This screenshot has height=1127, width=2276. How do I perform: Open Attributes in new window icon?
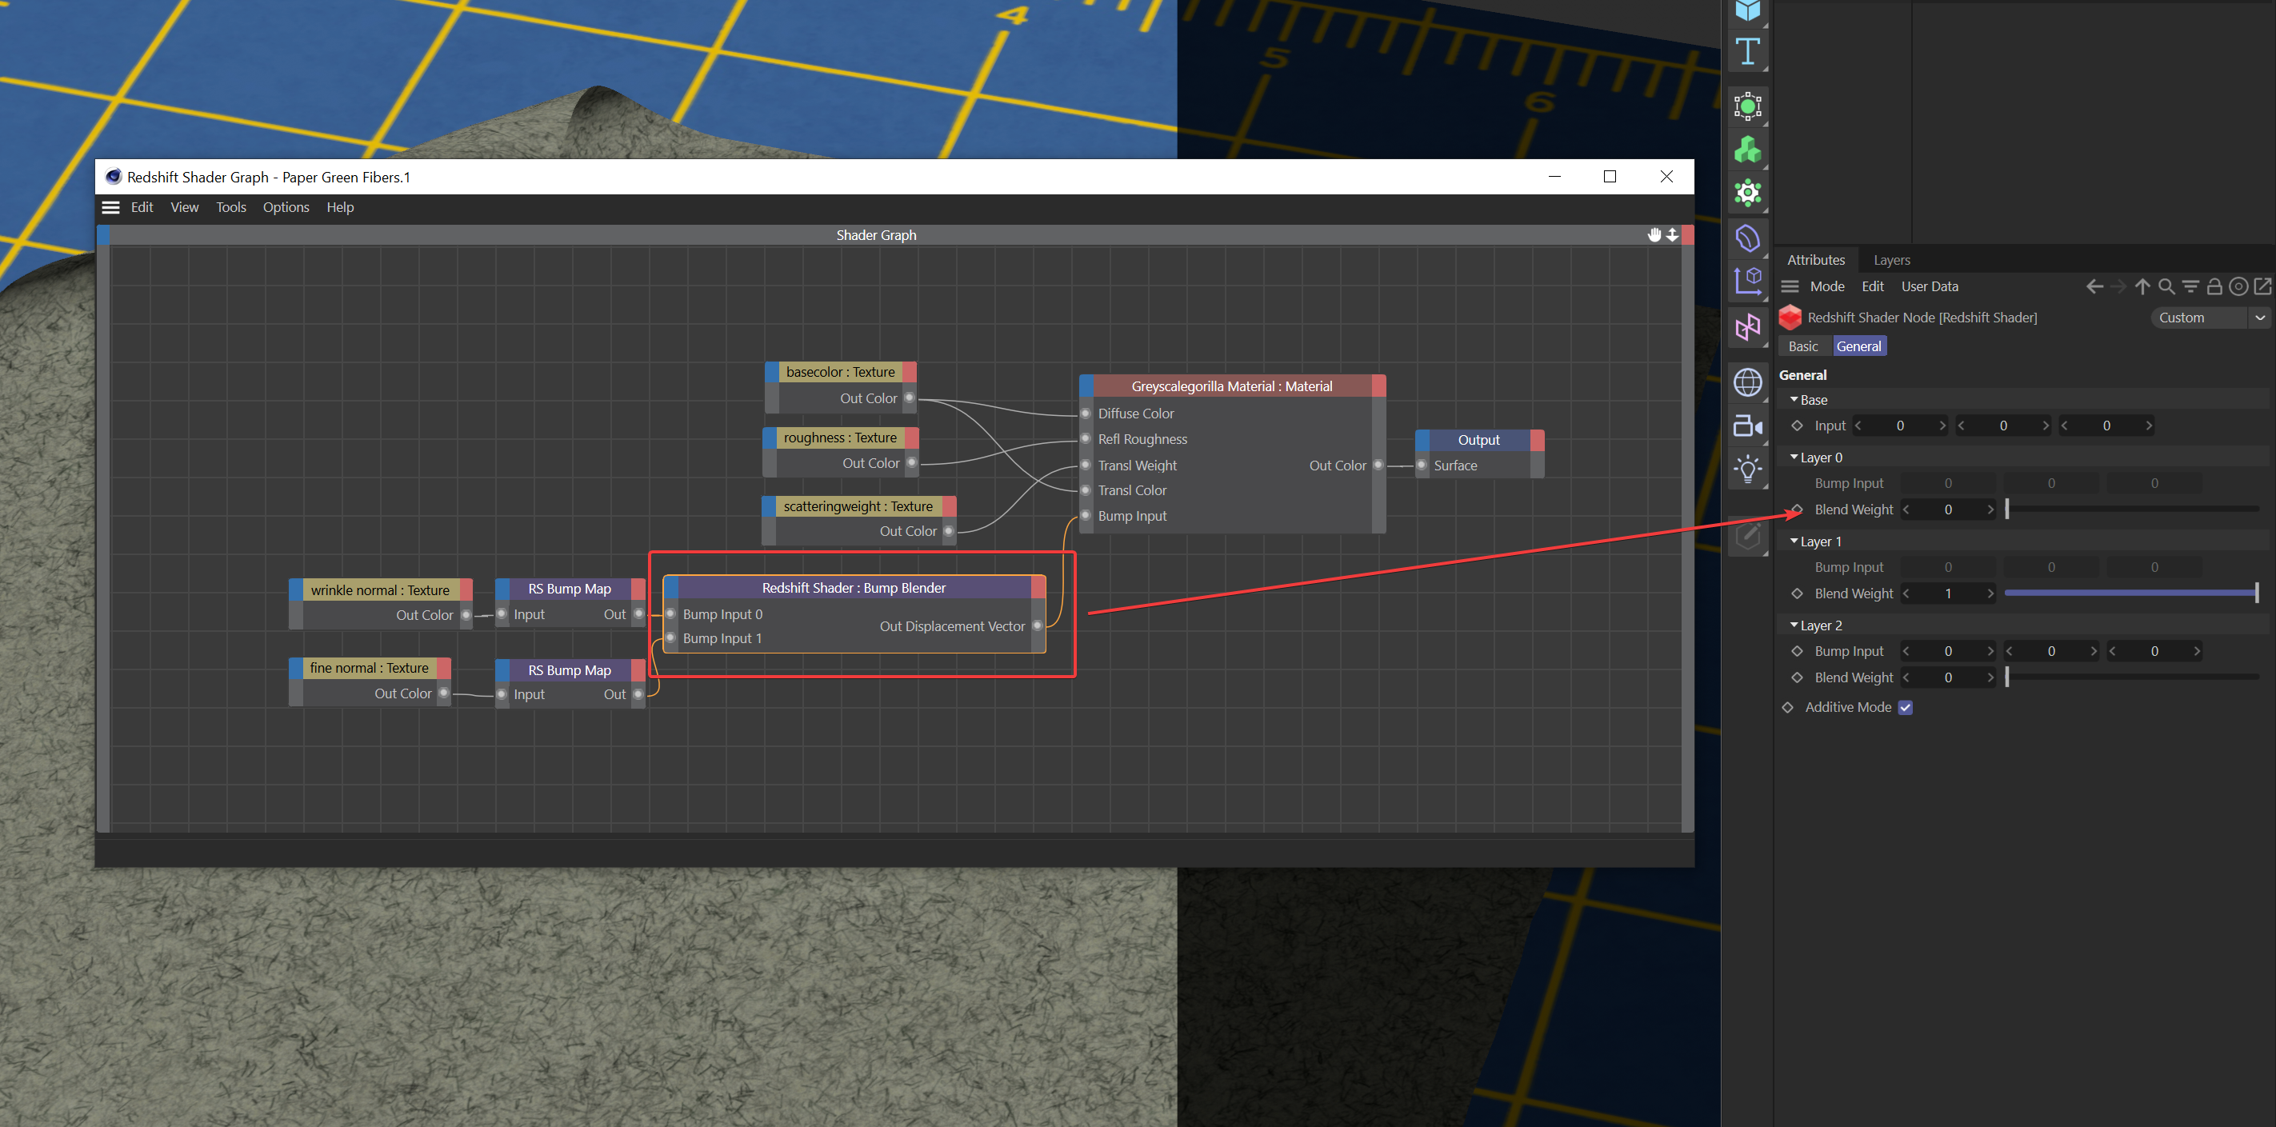pos(2262,286)
